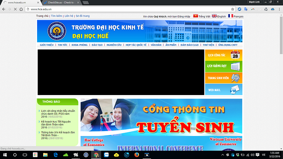Image resolution: width=283 pixels, height=159 pixels.
Task: Bookmark this page with the star icon
Action: pos(233,9)
